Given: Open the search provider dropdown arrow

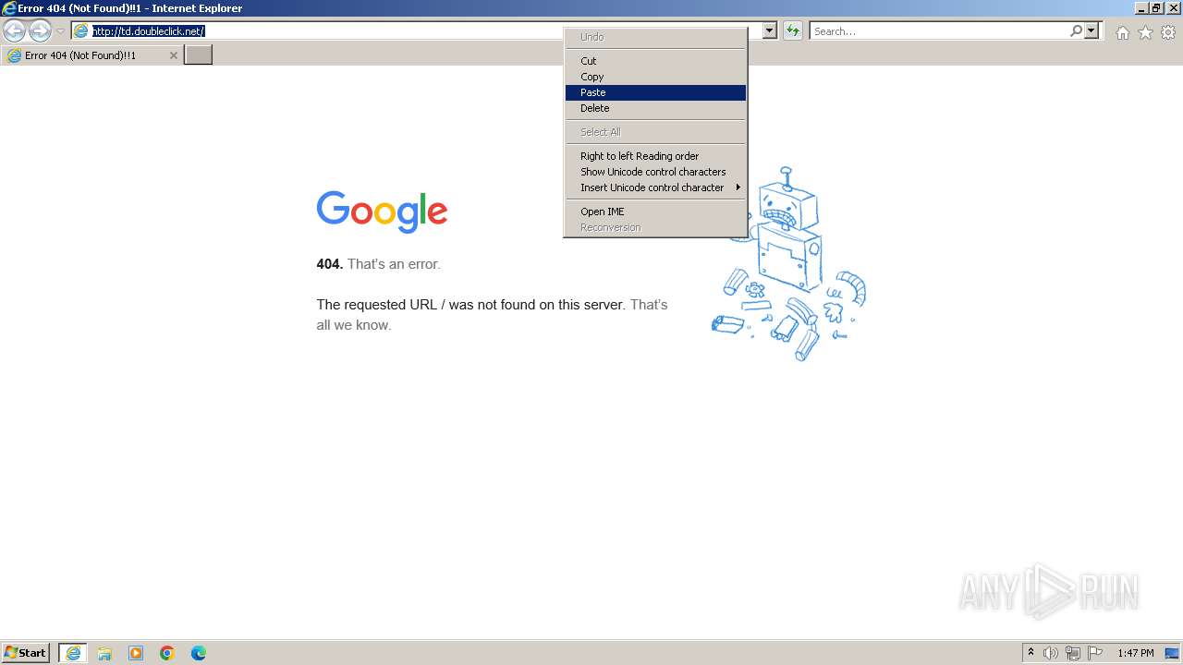Looking at the screenshot, I should [x=1092, y=30].
